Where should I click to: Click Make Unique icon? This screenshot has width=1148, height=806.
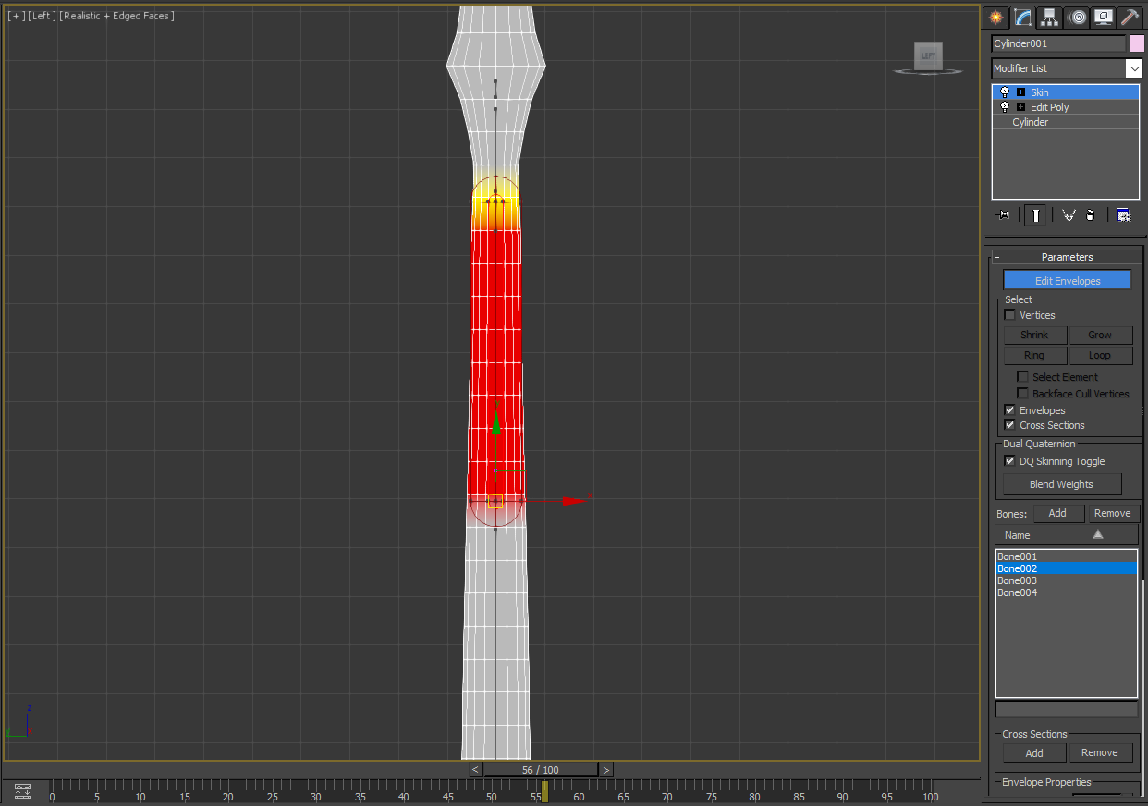(x=1069, y=215)
